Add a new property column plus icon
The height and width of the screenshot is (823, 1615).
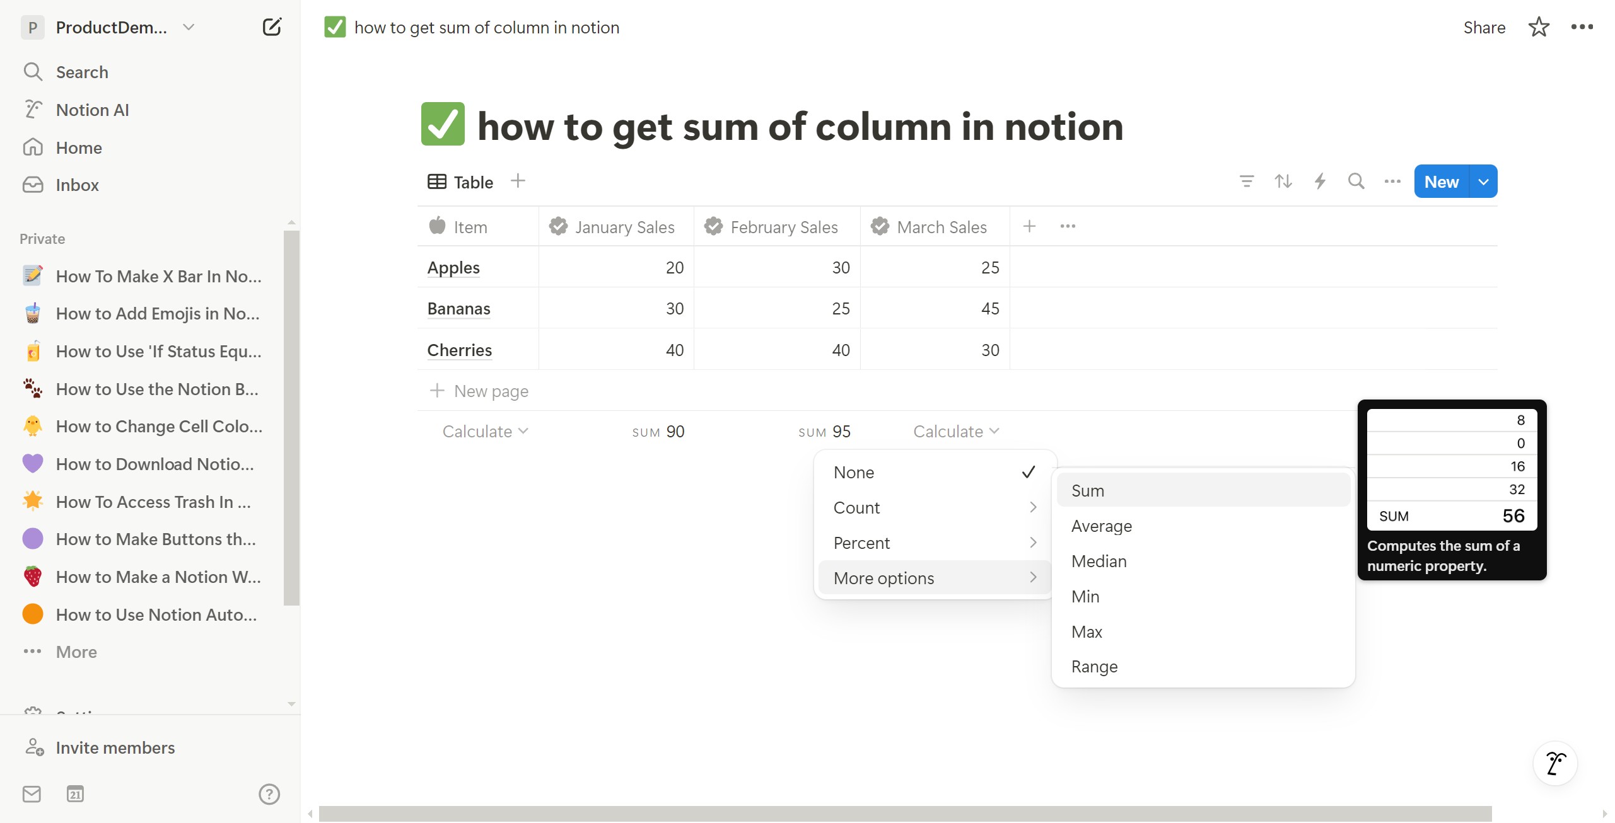pos(1029,226)
